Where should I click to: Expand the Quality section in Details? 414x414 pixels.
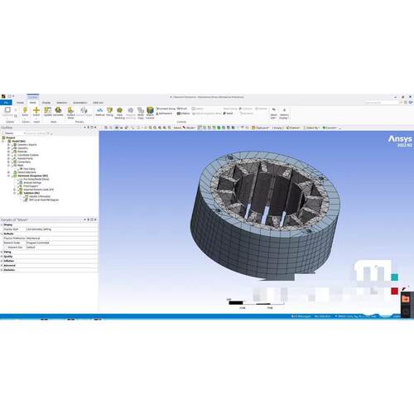pos(2,257)
